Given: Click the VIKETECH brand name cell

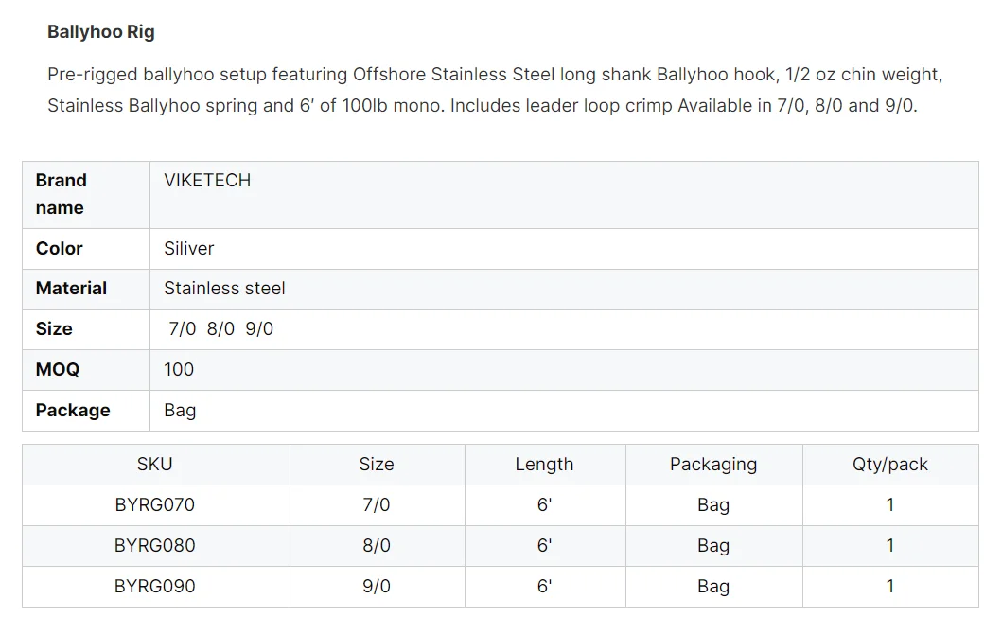Looking at the screenshot, I should pyautogui.click(x=207, y=181).
